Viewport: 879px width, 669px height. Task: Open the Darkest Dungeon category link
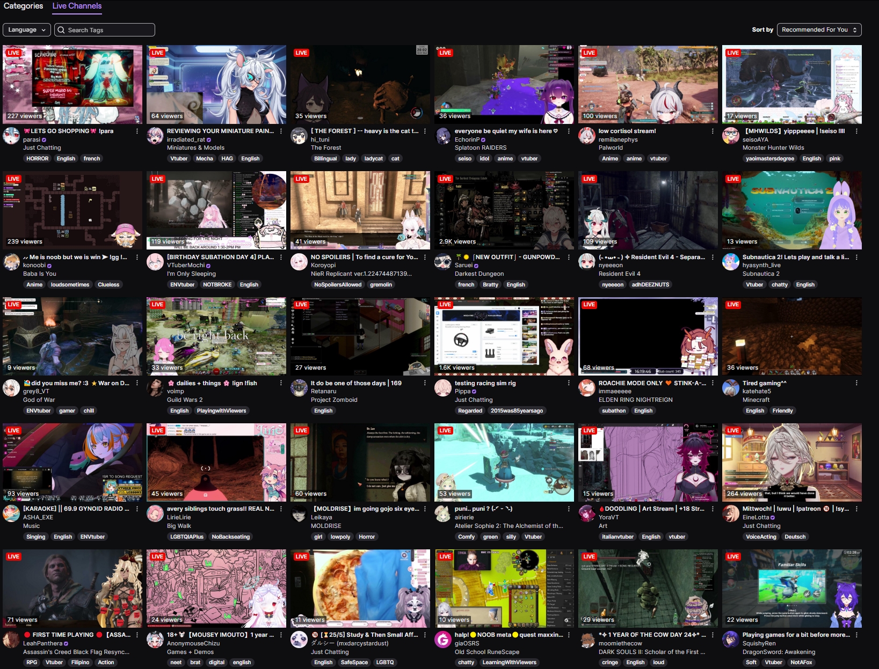pos(480,274)
